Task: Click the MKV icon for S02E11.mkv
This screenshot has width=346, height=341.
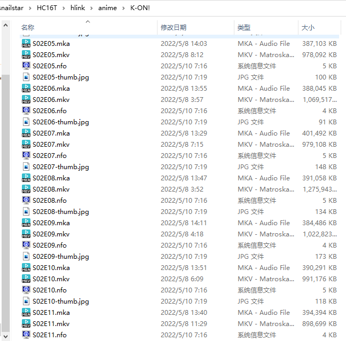Action: point(26,323)
